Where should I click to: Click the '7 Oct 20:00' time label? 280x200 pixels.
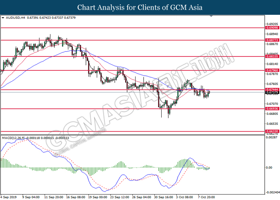point(207,197)
